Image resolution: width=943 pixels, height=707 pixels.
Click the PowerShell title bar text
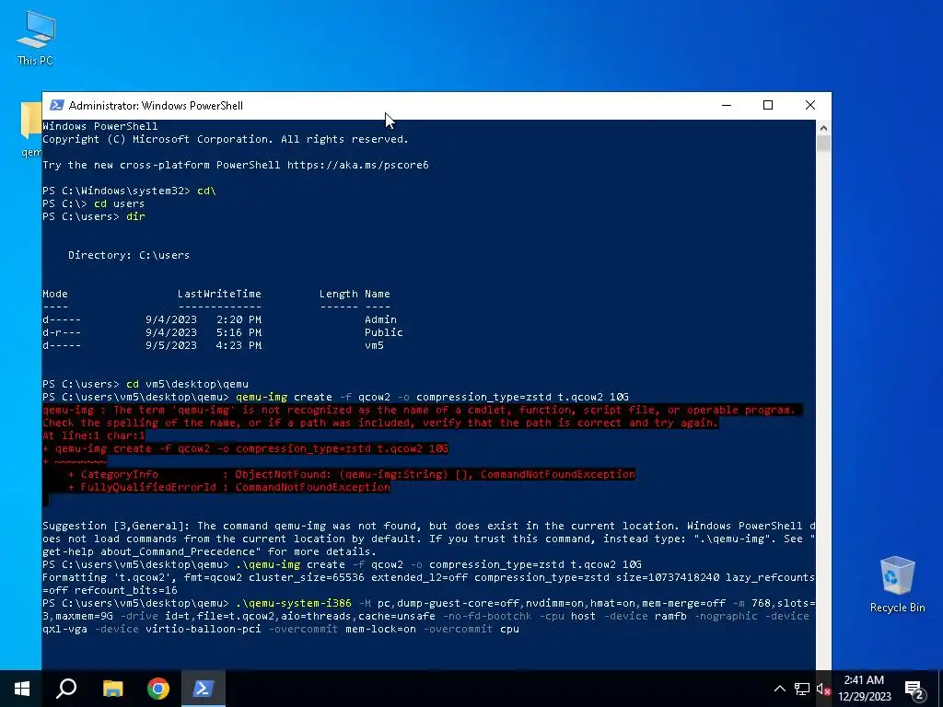pos(156,105)
